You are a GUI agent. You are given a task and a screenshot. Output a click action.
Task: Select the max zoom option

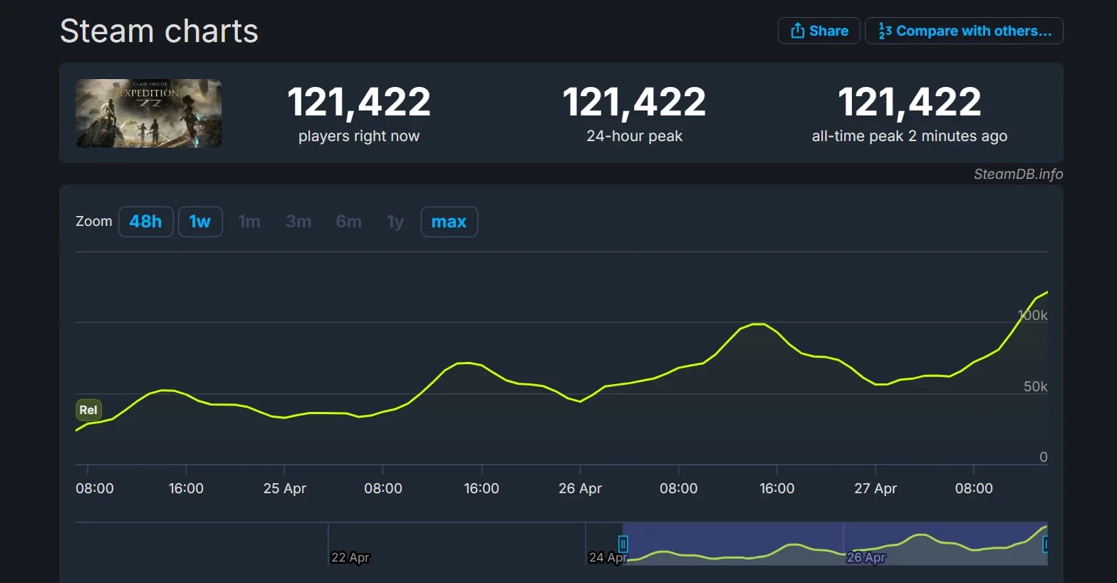[x=449, y=222]
